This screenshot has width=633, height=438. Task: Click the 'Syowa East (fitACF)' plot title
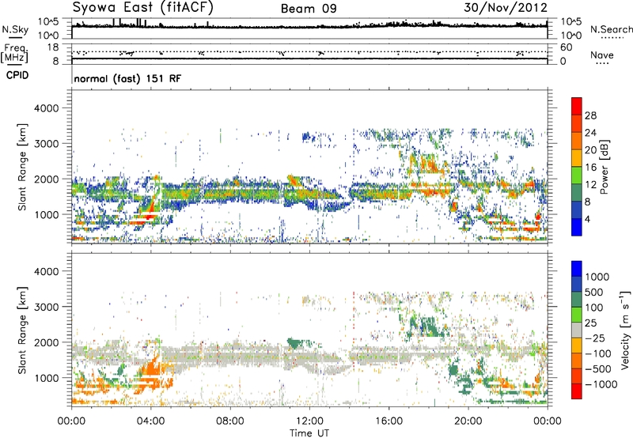coord(143,7)
